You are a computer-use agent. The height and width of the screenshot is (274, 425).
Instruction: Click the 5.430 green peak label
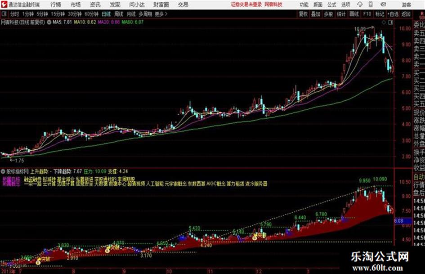point(195,229)
